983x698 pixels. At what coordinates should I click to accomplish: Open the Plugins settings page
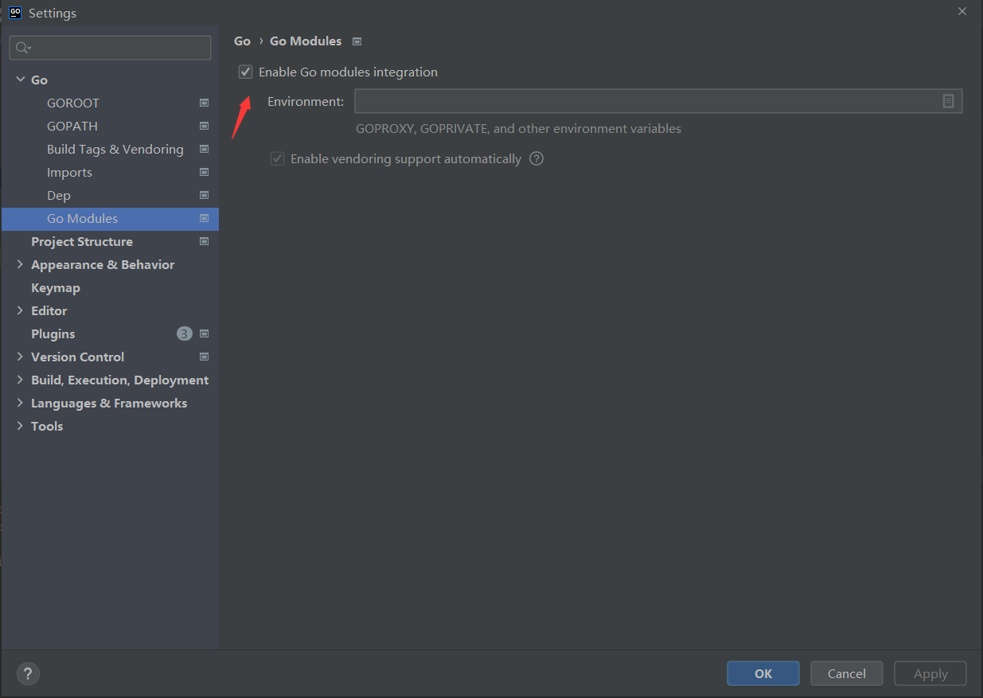pyautogui.click(x=53, y=333)
